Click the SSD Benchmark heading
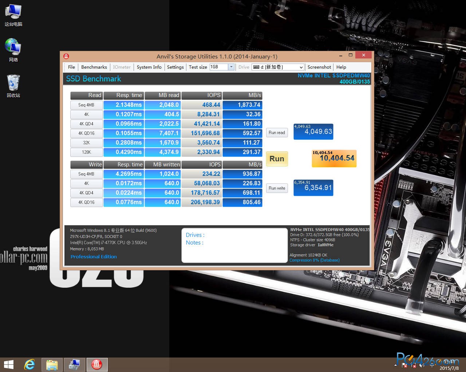Image resolution: width=466 pixels, height=372 pixels. pyautogui.click(x=94, y=79)
